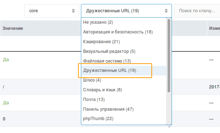
Task: Open the core namespace dropdown
Action: click(x=52, y=11)
